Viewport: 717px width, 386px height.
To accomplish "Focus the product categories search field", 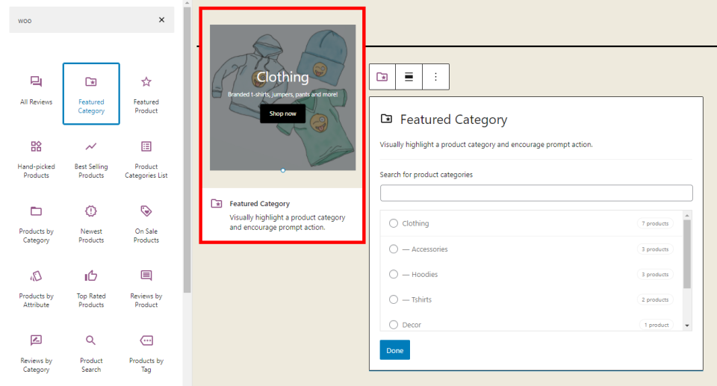I will (536, 193).
